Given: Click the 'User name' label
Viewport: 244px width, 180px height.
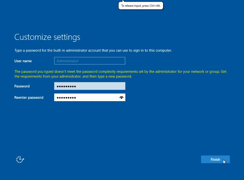Looking at the screenshot, I should point(23,61).
